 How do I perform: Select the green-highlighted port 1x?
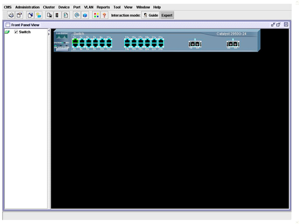tap(75, 41)
